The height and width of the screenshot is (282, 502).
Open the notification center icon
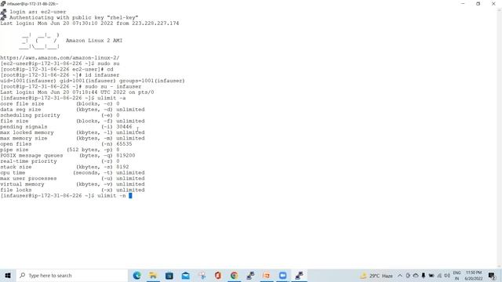point(492,276)
